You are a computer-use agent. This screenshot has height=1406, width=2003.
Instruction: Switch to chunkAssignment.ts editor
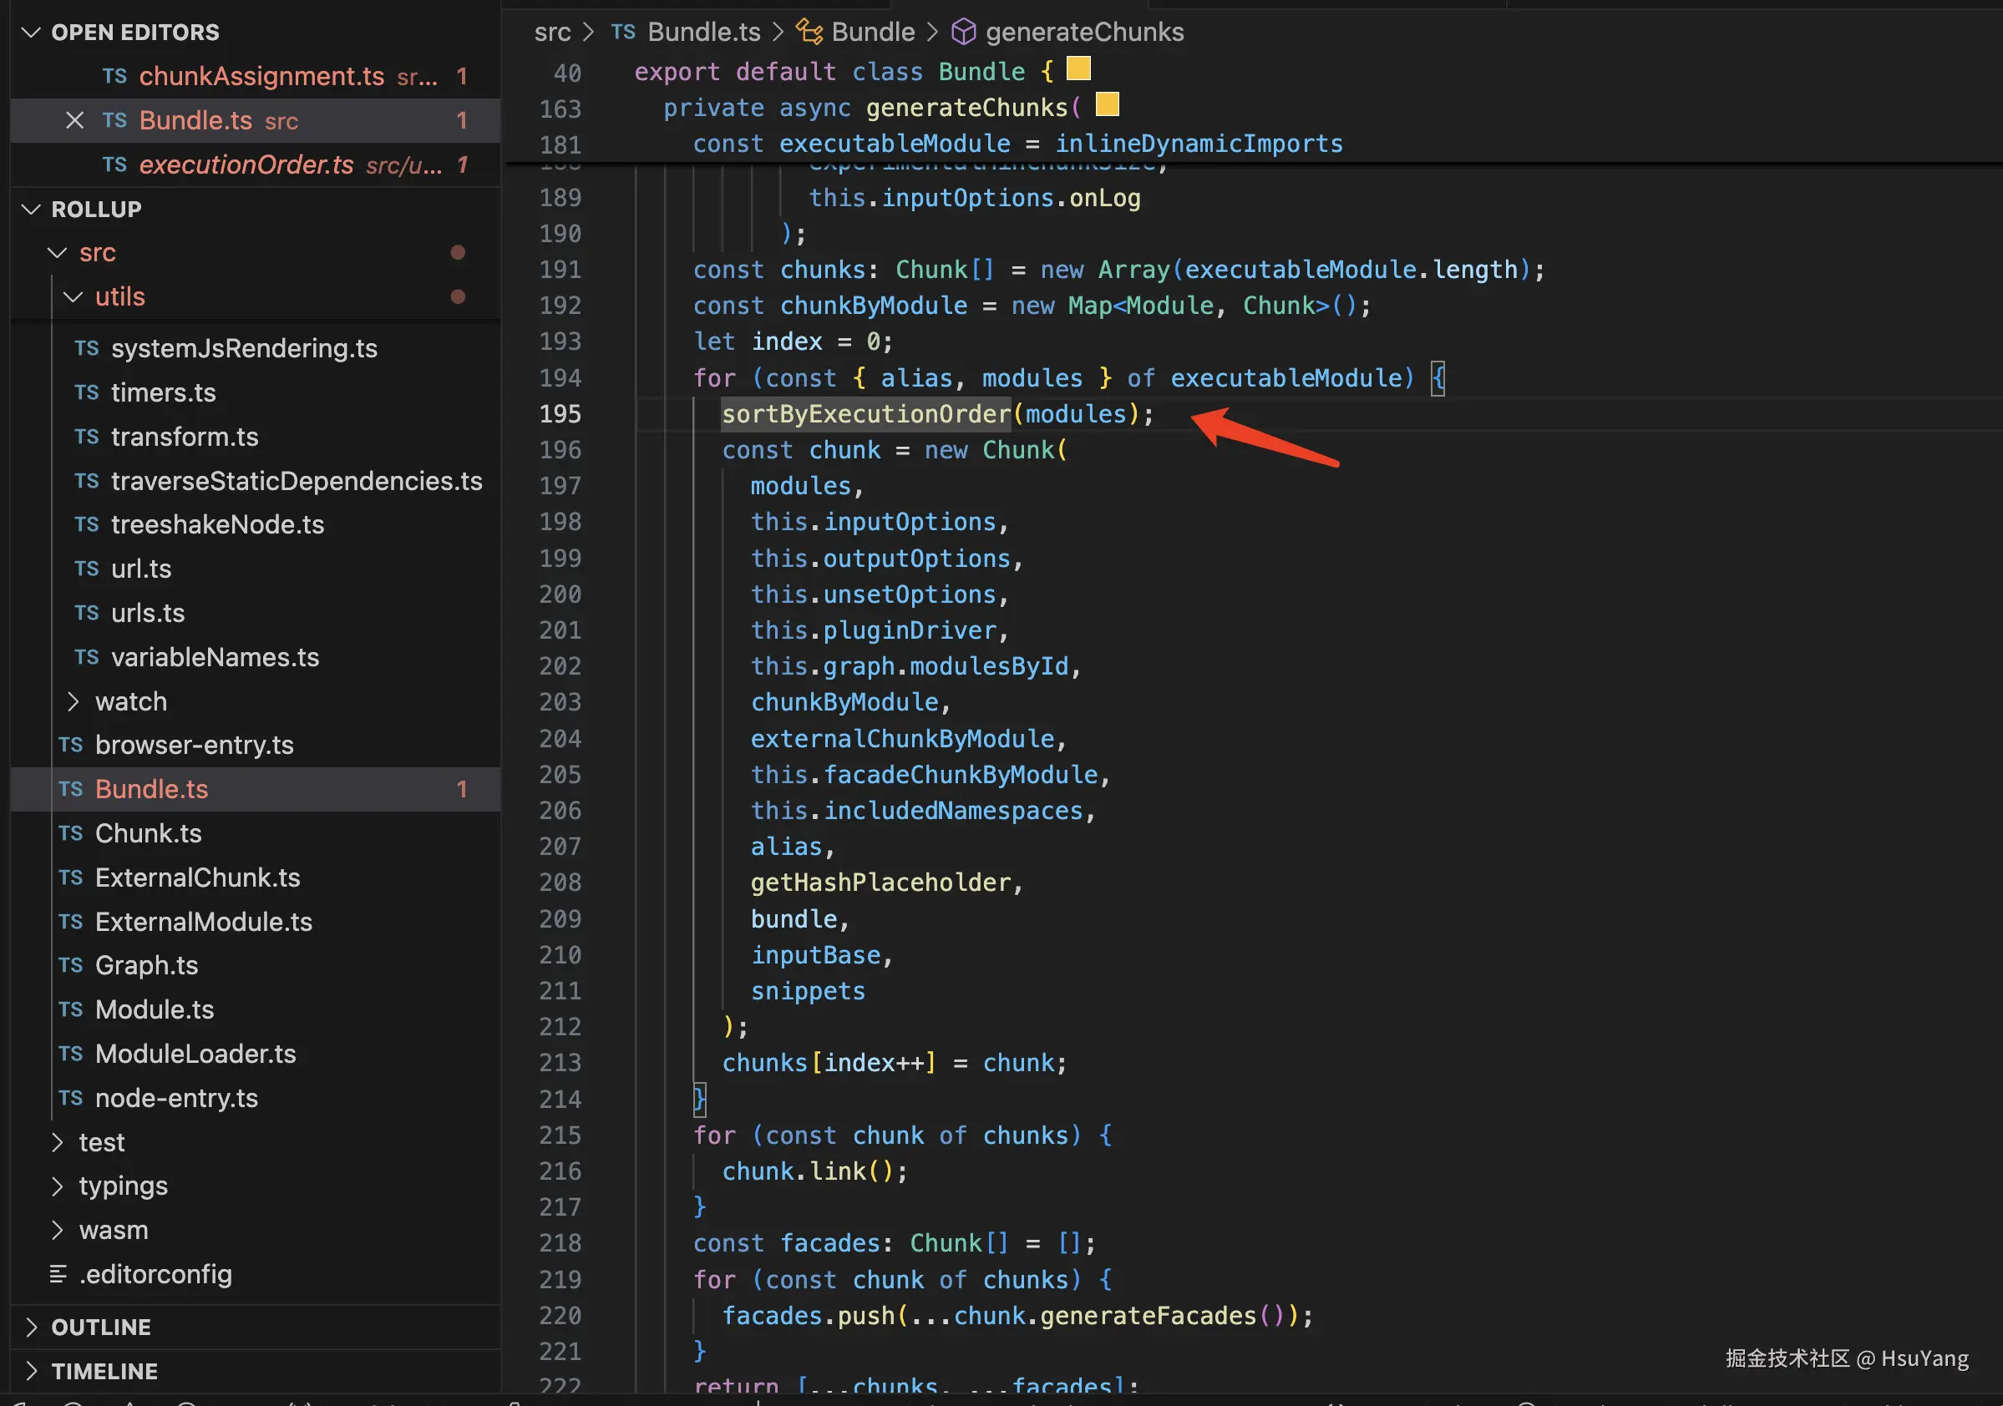tap(261, 76)
